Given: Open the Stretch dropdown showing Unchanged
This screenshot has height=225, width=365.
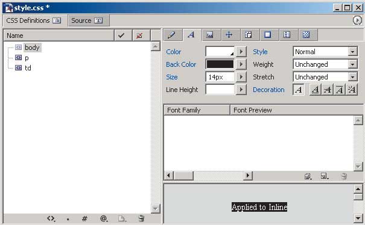Looking at the screenshot, I should click(325, 77).
